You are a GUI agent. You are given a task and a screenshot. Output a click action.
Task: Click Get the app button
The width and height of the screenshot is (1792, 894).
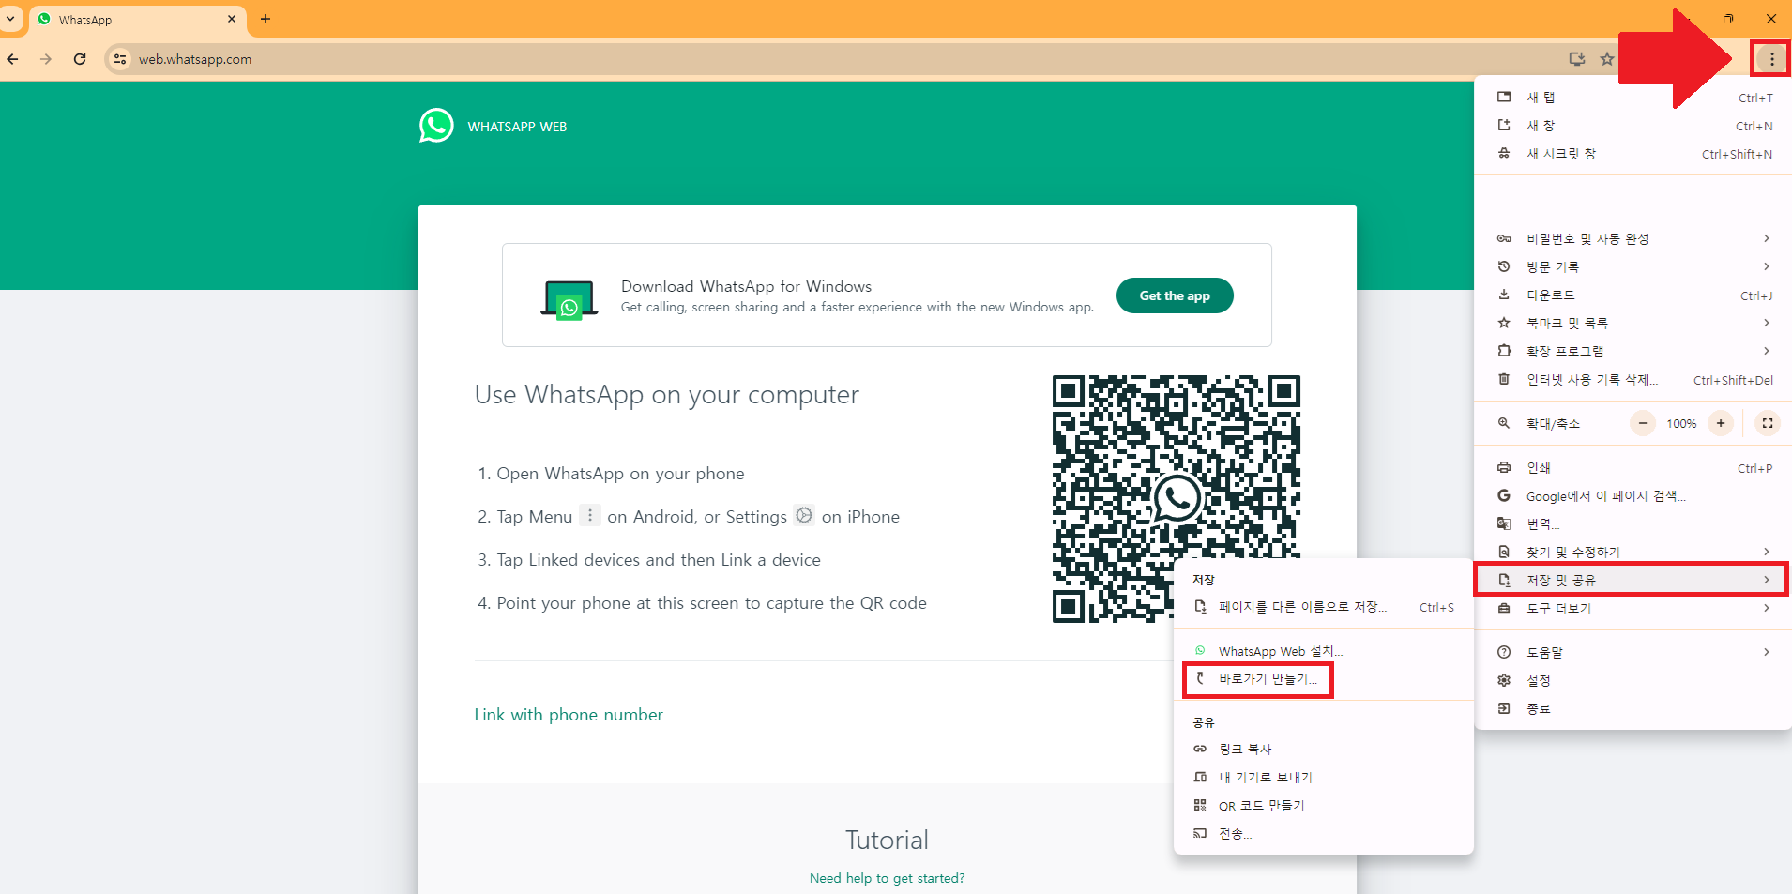[1175, 295]
